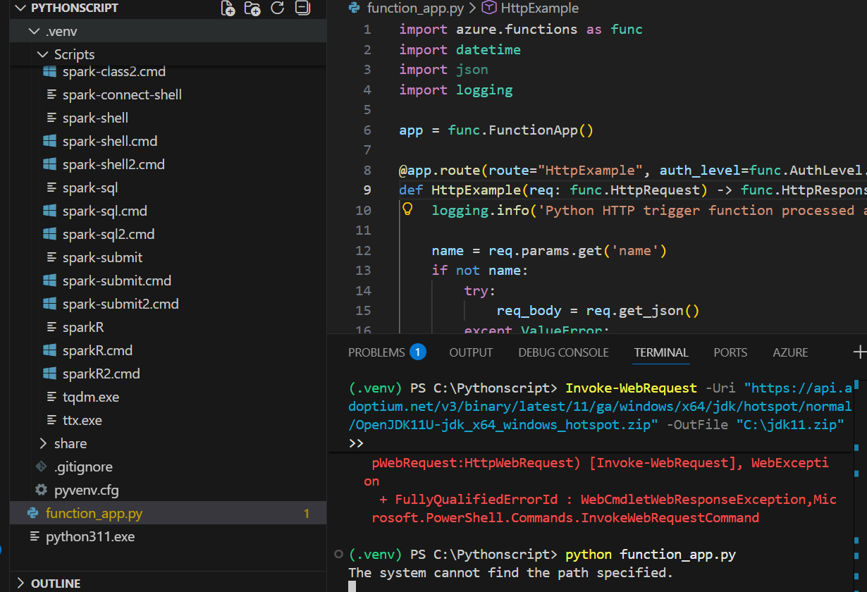Click the New File icon in explorer header

(228, 8)
